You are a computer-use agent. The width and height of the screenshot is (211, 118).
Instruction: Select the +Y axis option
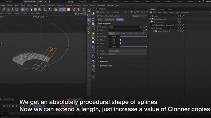pyautogui.click(x=124, y=33)
